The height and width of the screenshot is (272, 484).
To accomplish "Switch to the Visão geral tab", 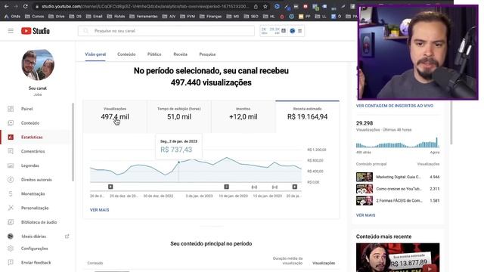I will pos(95,54).
